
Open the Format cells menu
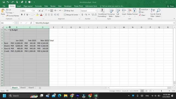click(135, 13)
